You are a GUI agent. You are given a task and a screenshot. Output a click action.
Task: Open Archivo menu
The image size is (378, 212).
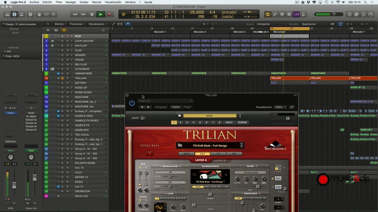[34, 2]
